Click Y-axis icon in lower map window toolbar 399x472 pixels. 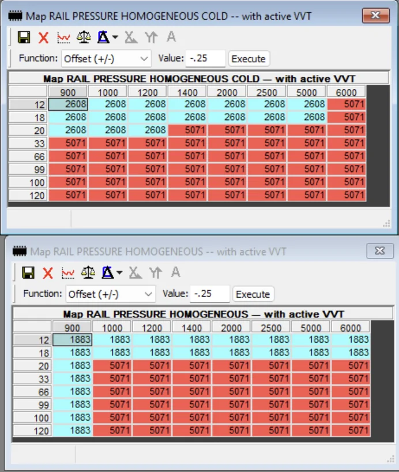point(155,273)
